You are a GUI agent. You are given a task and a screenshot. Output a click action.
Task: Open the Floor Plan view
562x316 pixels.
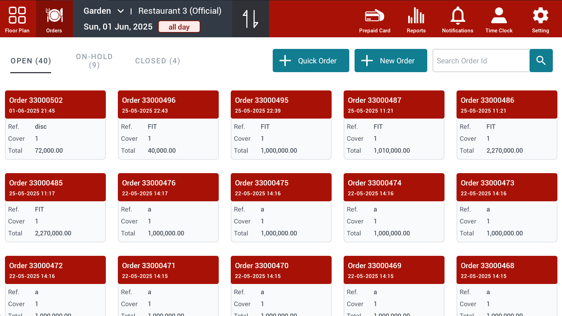[x=17, y=19]
